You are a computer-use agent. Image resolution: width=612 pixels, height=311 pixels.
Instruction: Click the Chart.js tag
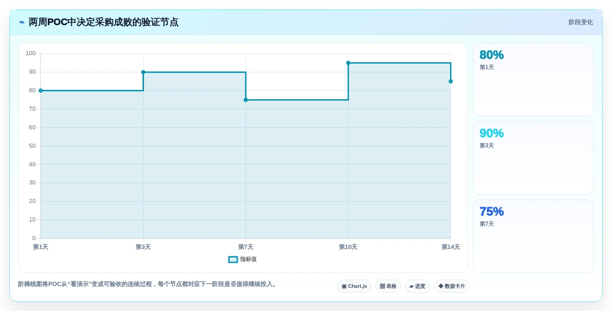[x=354, y=286]
